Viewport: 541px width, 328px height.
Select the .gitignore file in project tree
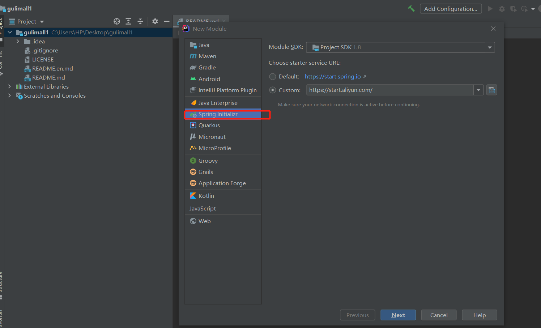(45, 50)
